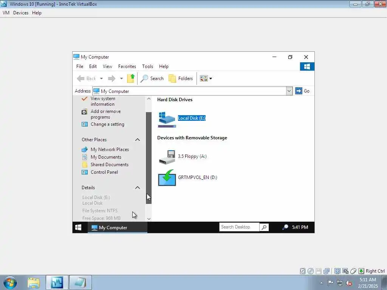Click the guest Windows Start button

pyautogui.click(x=78, y=227)
